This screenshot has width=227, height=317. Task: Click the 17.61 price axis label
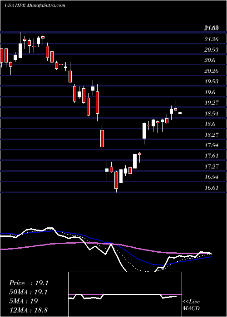(x=212, y=156)
